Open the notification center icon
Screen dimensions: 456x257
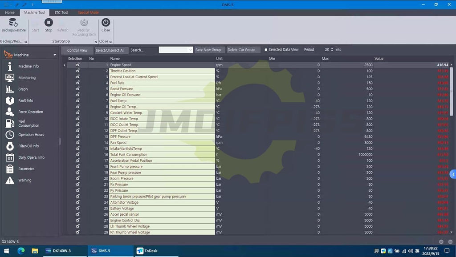coord(447,251)
